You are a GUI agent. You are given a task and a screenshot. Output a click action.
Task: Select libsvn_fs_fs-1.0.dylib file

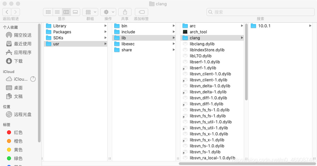[x=212, y=110]
